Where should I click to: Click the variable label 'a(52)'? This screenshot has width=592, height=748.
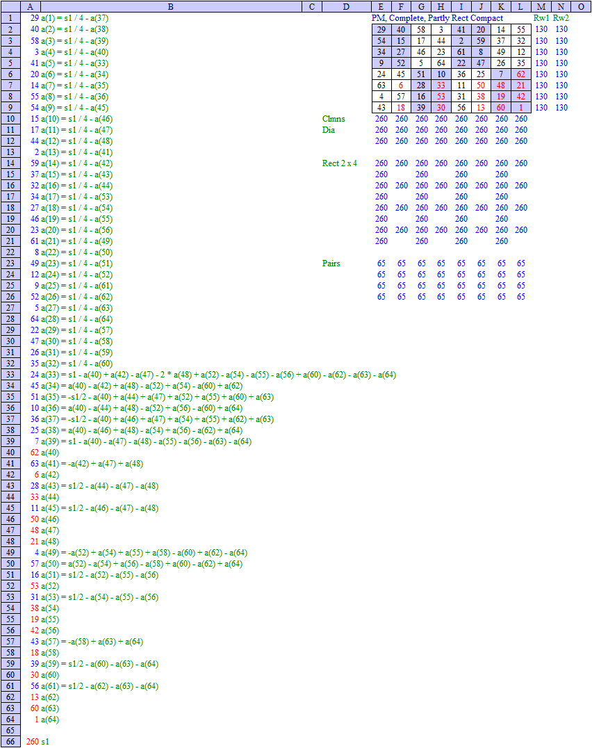[50, 586]
